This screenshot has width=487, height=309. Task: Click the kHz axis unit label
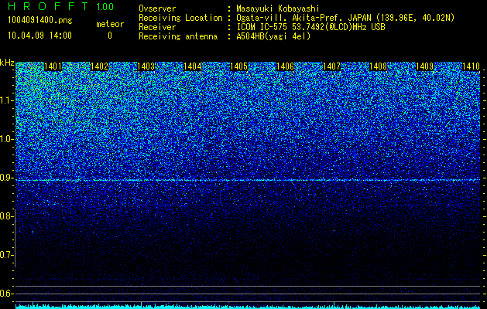[7, 63]
